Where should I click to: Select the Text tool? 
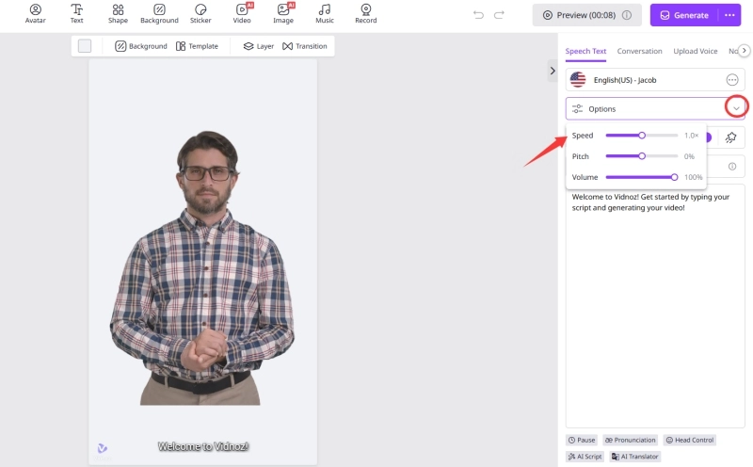(x=76, y=13)
